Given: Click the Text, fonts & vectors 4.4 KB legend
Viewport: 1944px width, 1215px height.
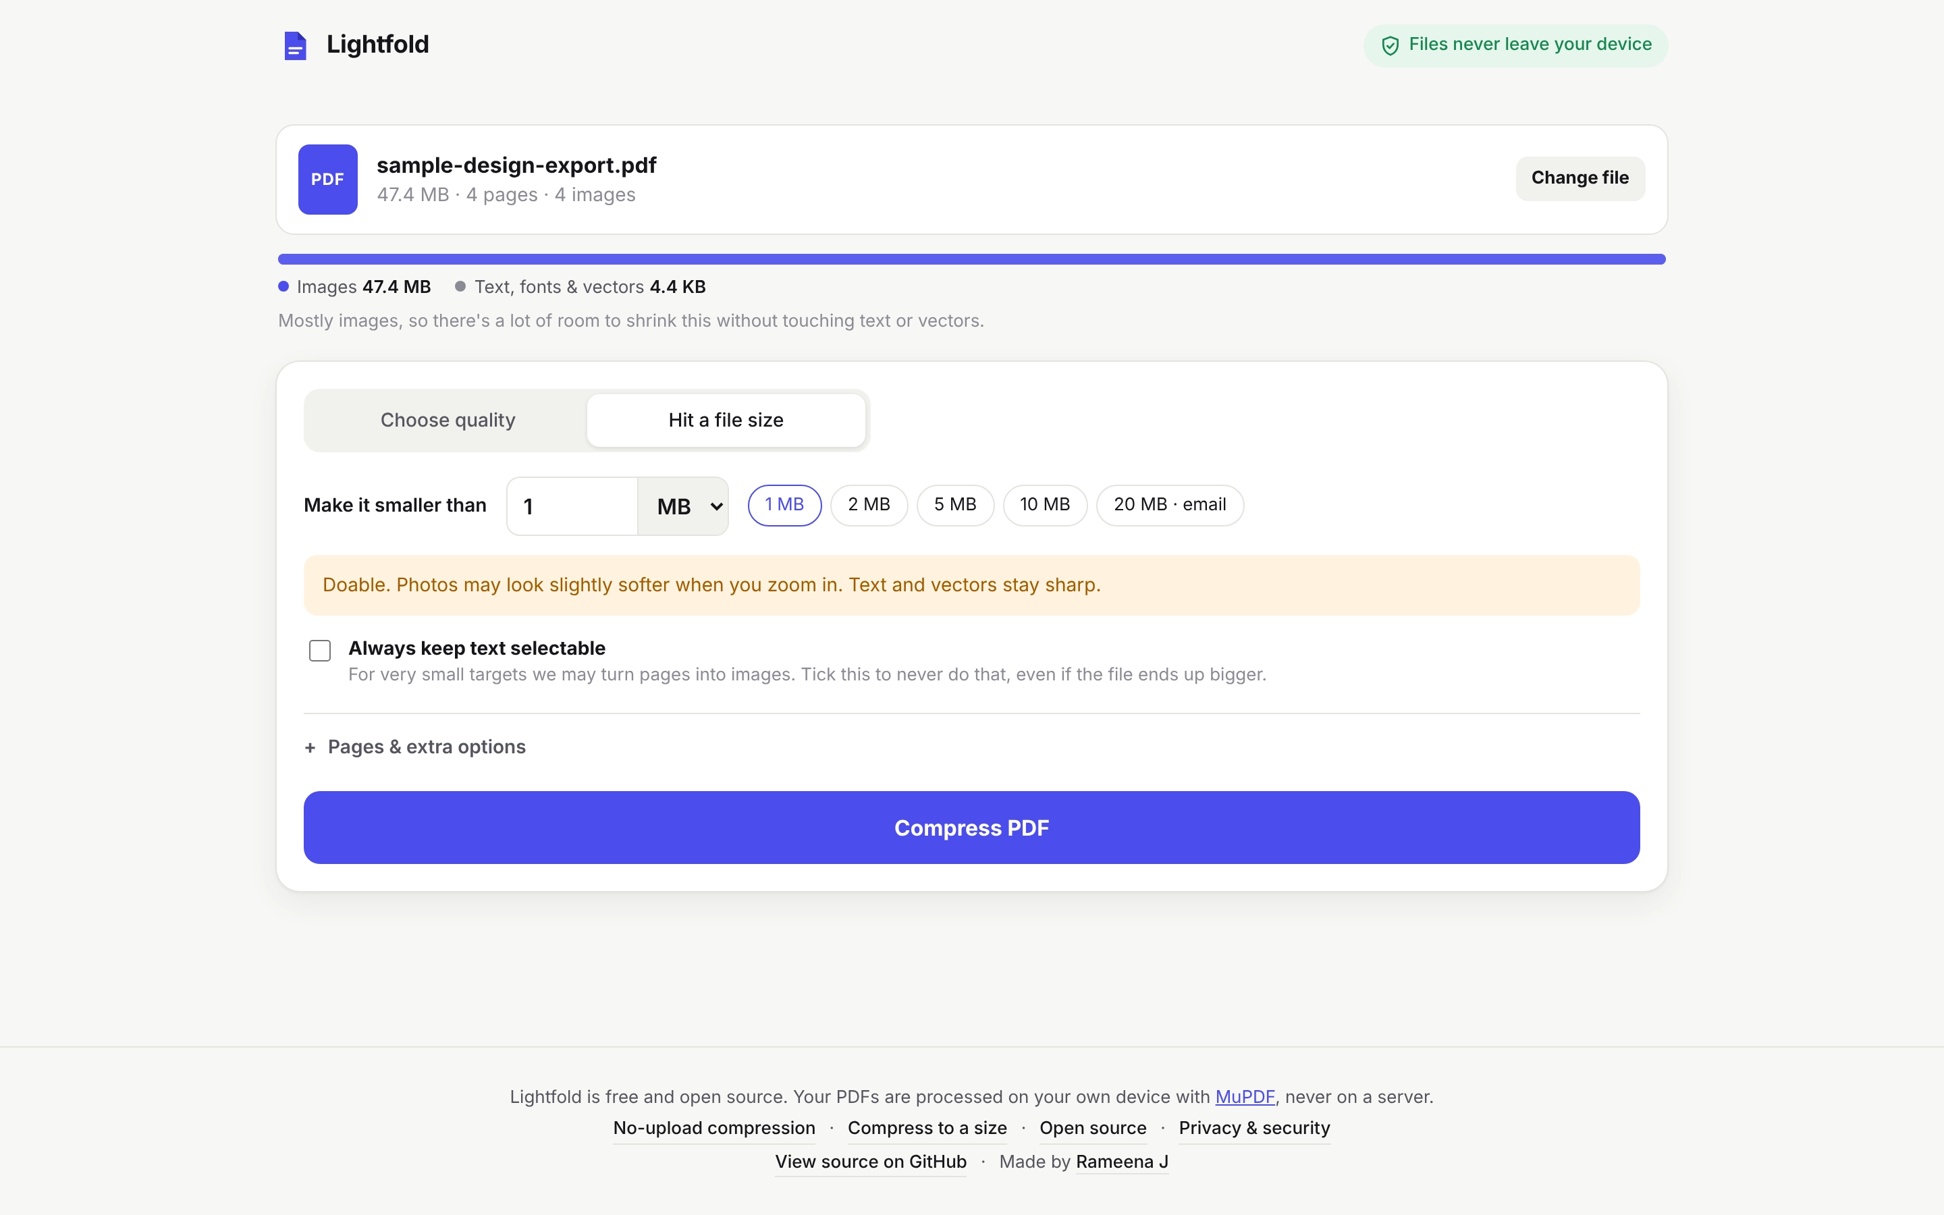Looking at the screenshot, I should click(x=580, y=287).
